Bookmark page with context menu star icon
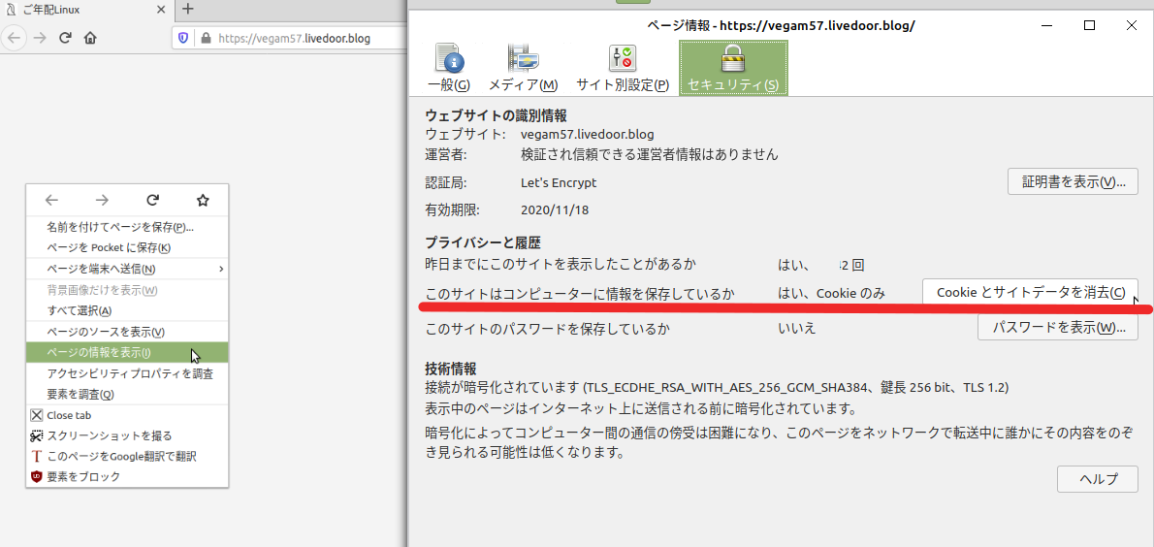The height and width of the screenshot is (547, 1154). coord(203,200)
